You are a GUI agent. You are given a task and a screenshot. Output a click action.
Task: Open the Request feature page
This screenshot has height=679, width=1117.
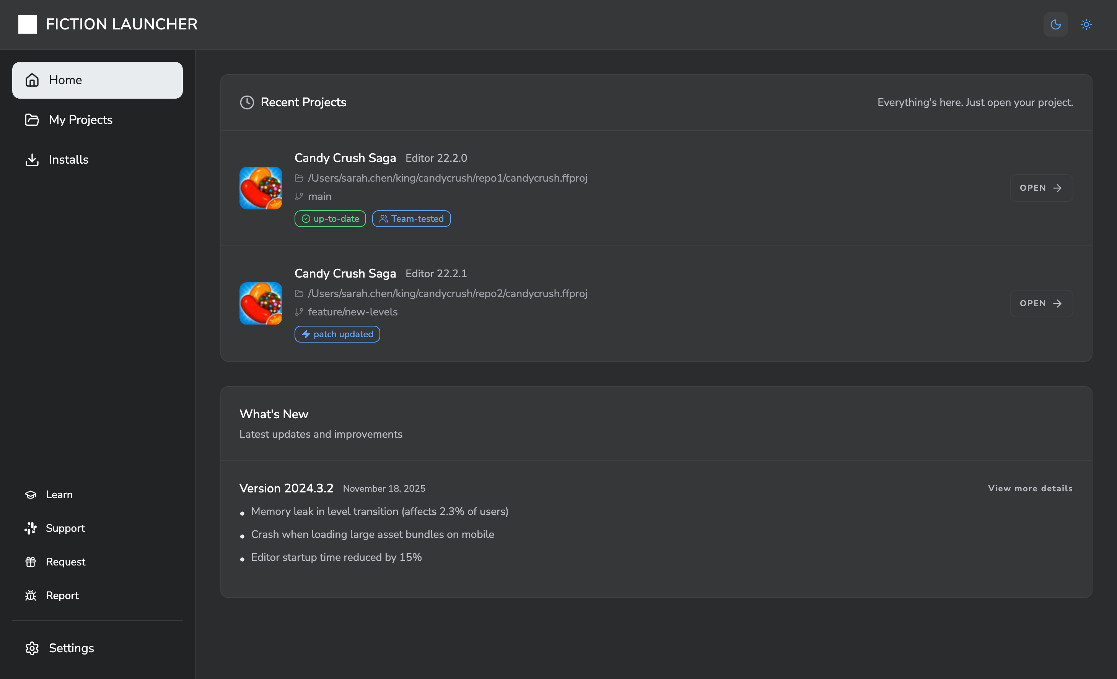point(98,562)
